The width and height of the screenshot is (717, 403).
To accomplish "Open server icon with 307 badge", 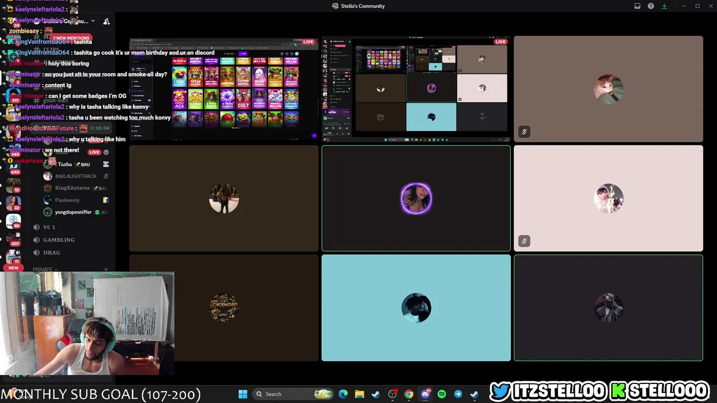I will click(x=13, y=240).
